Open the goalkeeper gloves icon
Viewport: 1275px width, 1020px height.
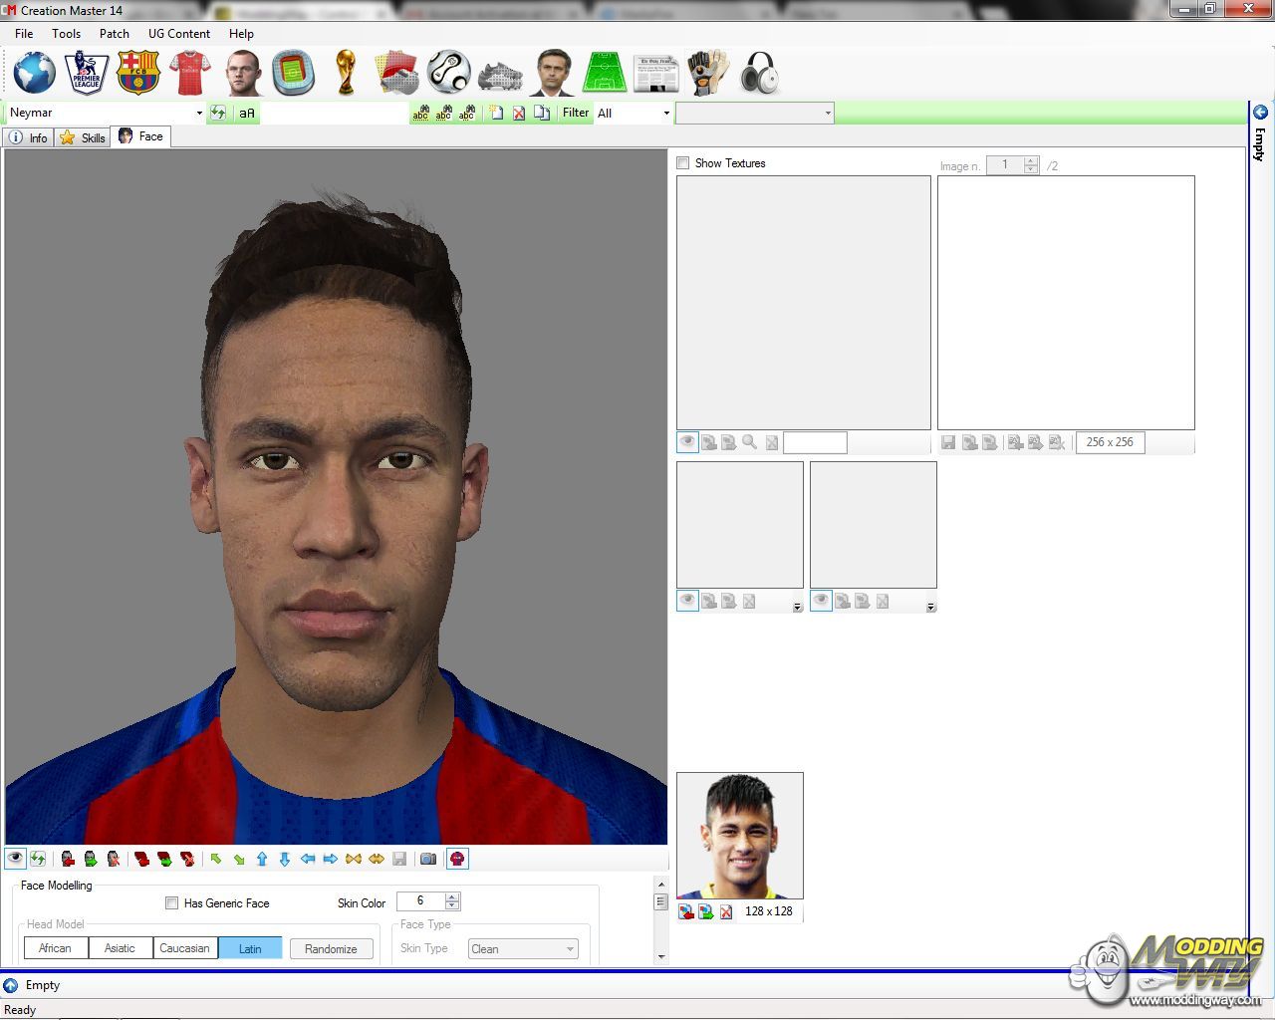point(708,73)
